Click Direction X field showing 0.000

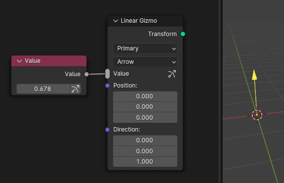[145, 140]
